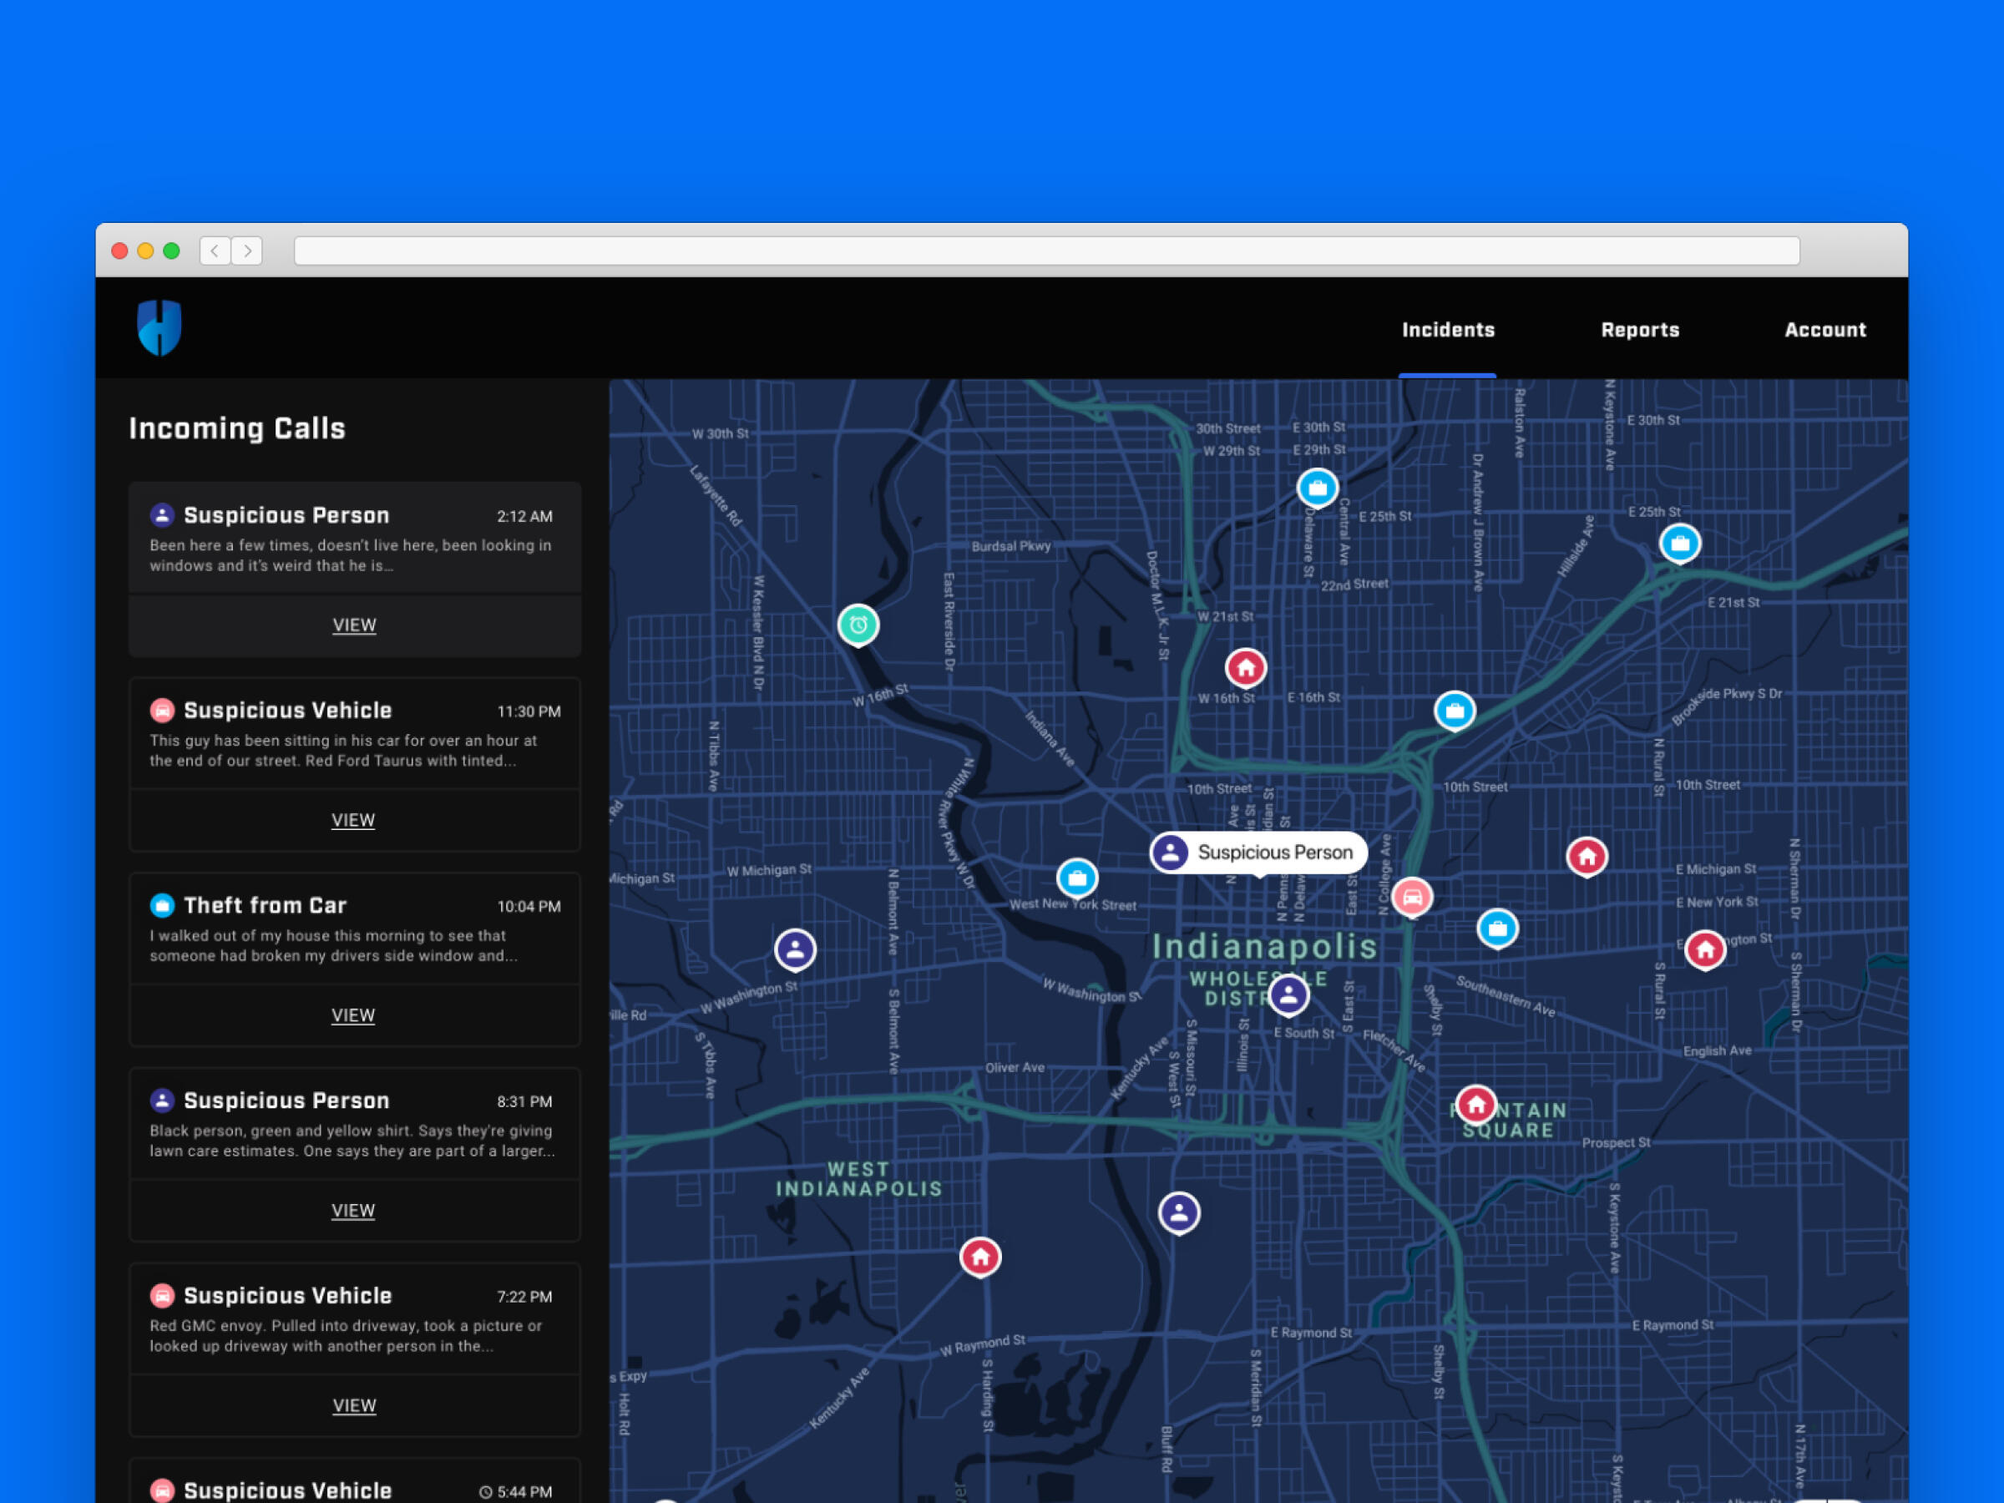This screenshot has height=1503, width=2004.
Task: Open the Account menu
Action: click(x=1824, y=330)
